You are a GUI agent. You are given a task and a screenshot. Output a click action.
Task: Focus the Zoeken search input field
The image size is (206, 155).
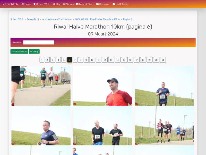point(39,42)
